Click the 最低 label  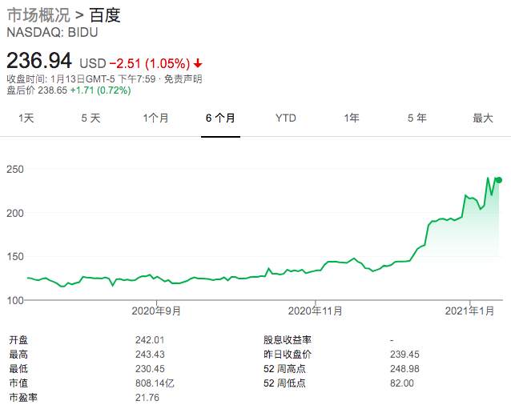pyautogui.click(x=18, y=369)
